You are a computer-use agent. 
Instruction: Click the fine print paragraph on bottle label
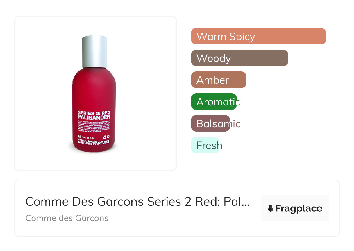tap(94, 126)
